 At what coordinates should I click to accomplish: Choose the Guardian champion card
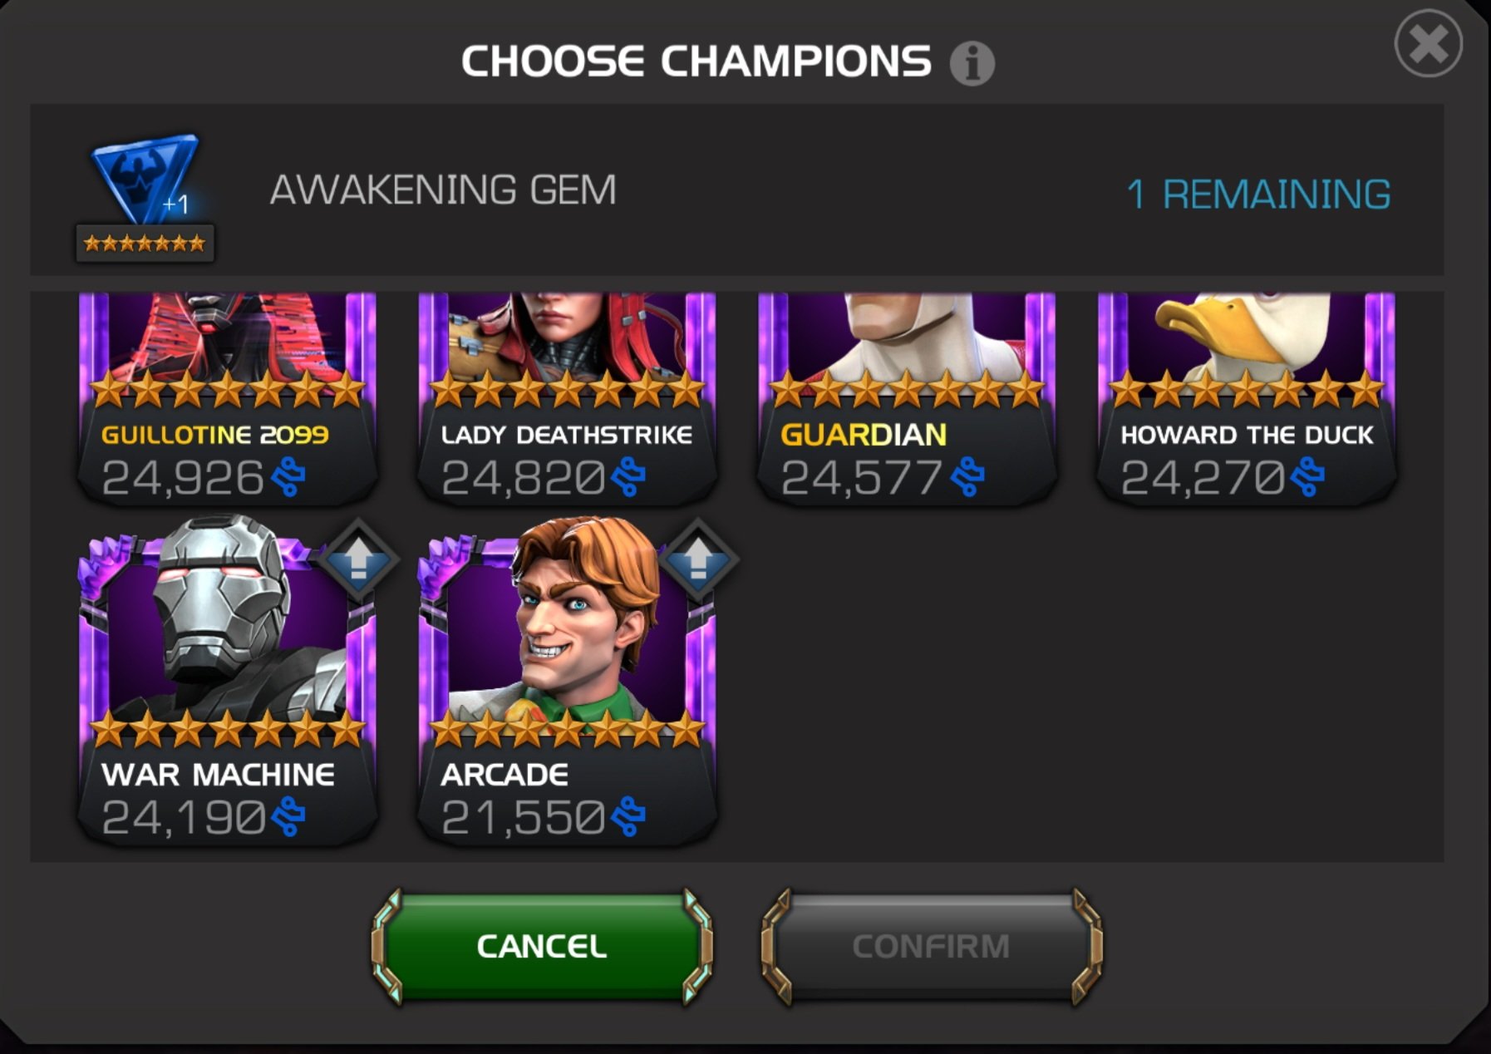[907, 398]
